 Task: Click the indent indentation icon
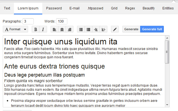tap(103, 29)
